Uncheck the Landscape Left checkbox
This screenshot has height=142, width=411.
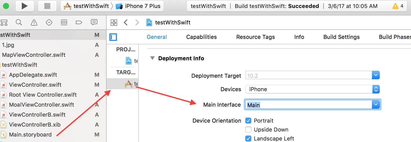click(x=248, y=139)
